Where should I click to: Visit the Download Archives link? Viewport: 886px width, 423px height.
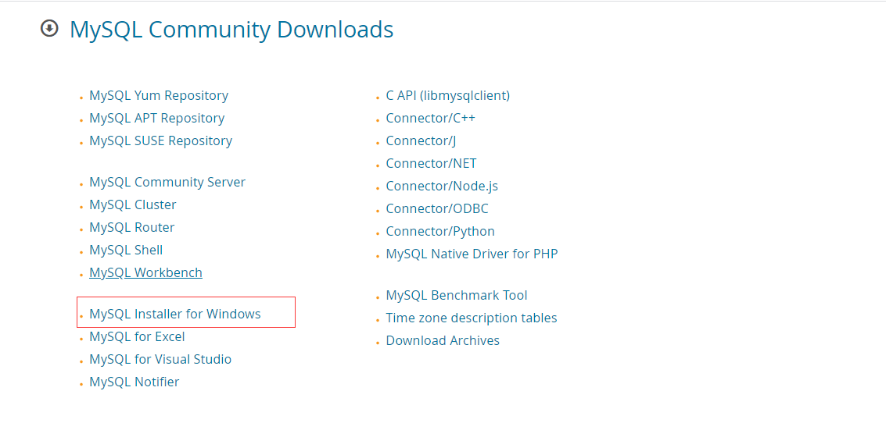pyautogui.click(x=443, y=340)
